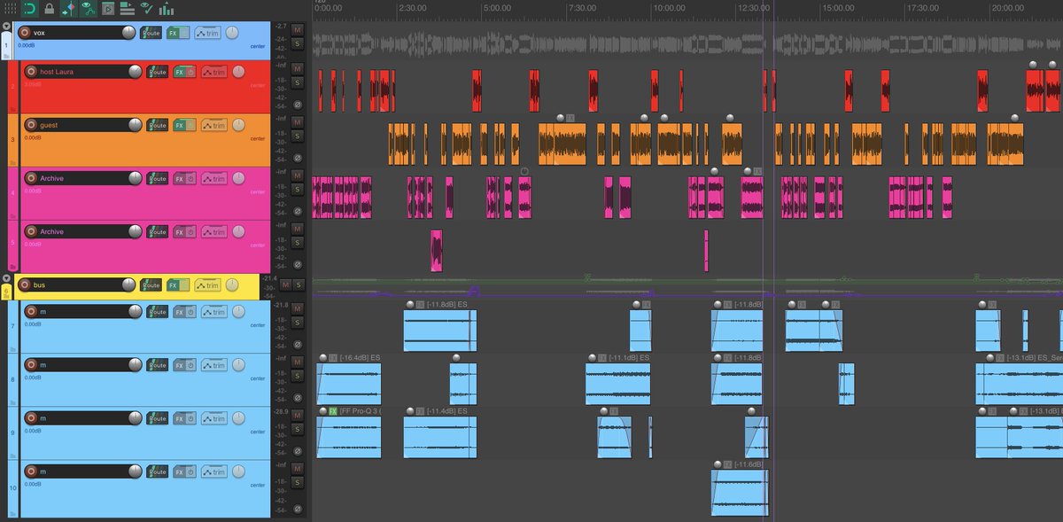The height and width of the screenshot is (522, 1063).
Task: Arm the host Laura track for recording
Action: pos(31,72)
